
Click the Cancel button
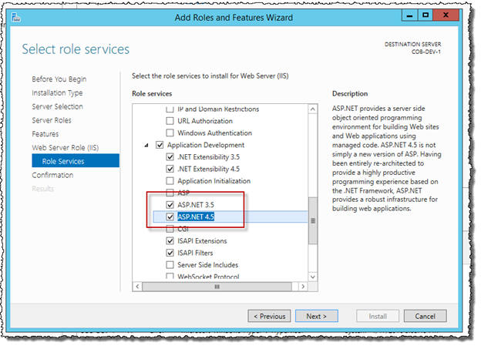click(425, 316)
